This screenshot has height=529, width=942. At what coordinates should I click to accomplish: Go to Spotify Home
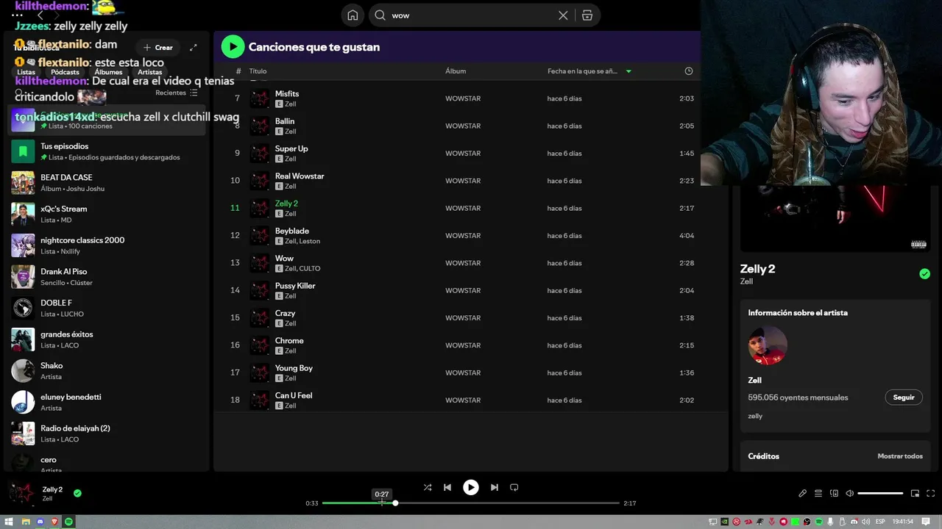click(353, 15)
